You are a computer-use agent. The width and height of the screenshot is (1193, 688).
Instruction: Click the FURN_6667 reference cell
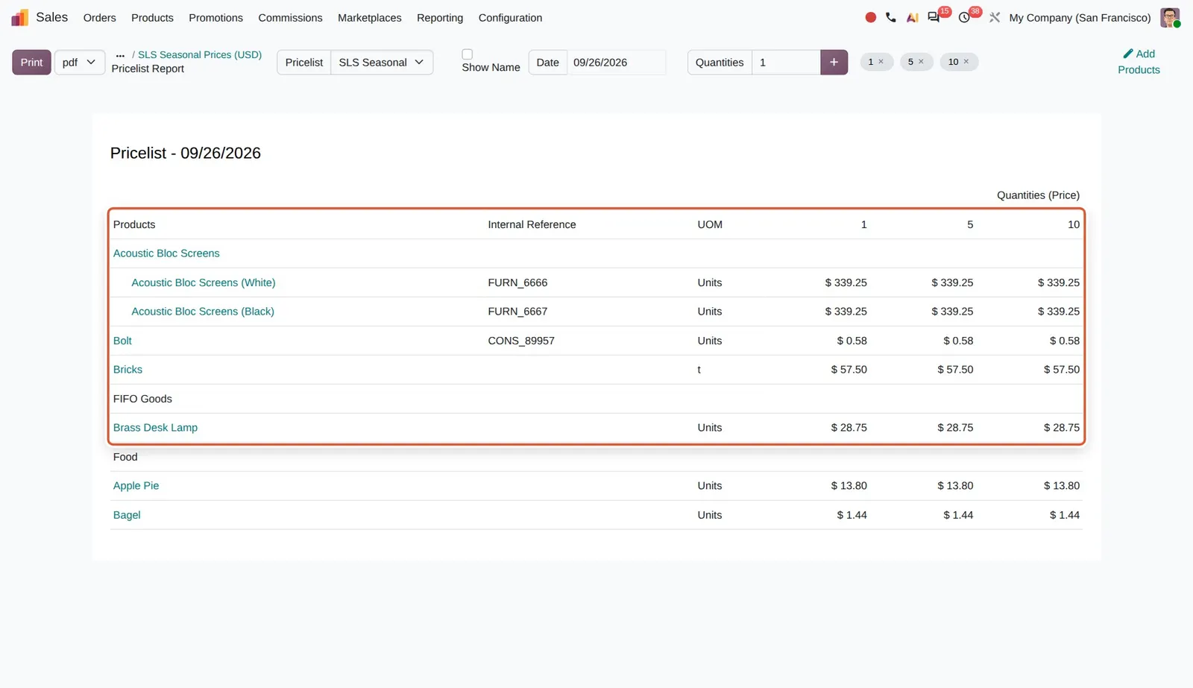click(517, 312)
